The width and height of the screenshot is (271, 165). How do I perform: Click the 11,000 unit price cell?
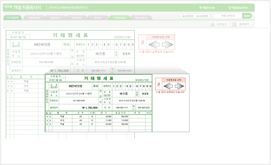pos(104,120)
